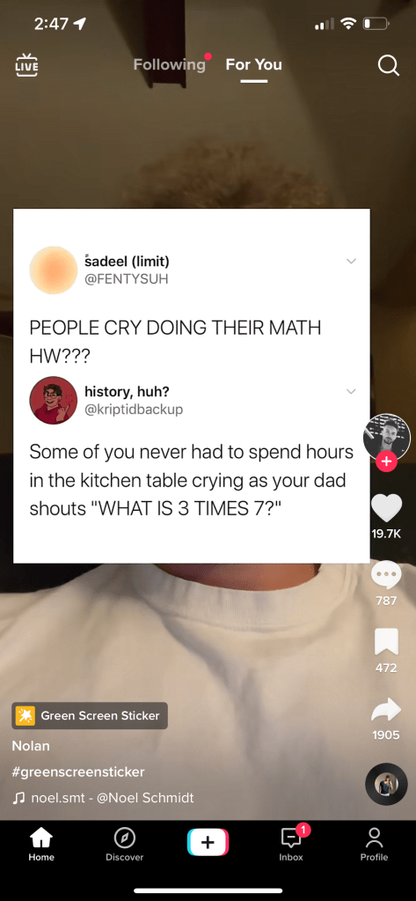Create a new video with plus button
The image size is (416, 901).
point(208,842)
